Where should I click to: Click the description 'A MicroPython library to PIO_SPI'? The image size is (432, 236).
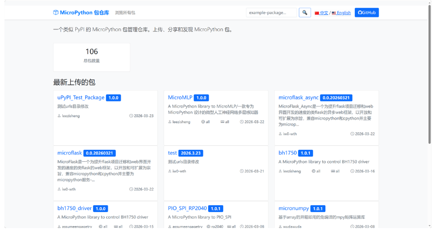[199, 217]
